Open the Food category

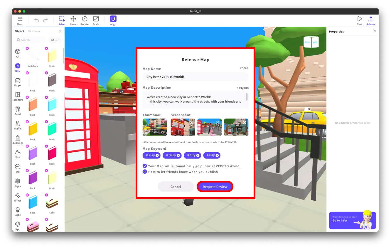18,111
